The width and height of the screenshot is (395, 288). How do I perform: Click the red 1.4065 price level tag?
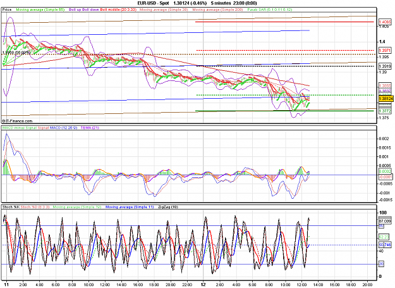coord(385,22)
